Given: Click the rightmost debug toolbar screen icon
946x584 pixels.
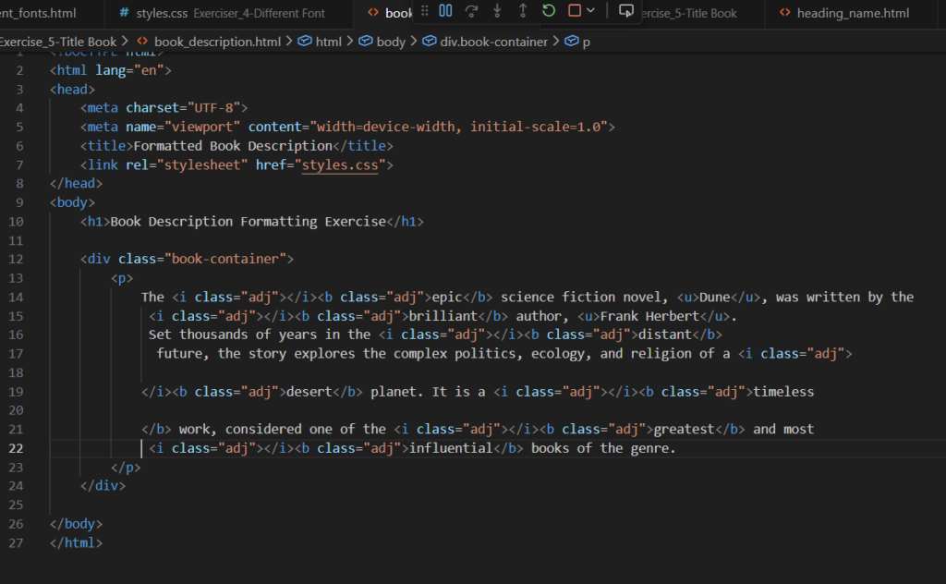Looking at the screenshot, I should point(626,11).
